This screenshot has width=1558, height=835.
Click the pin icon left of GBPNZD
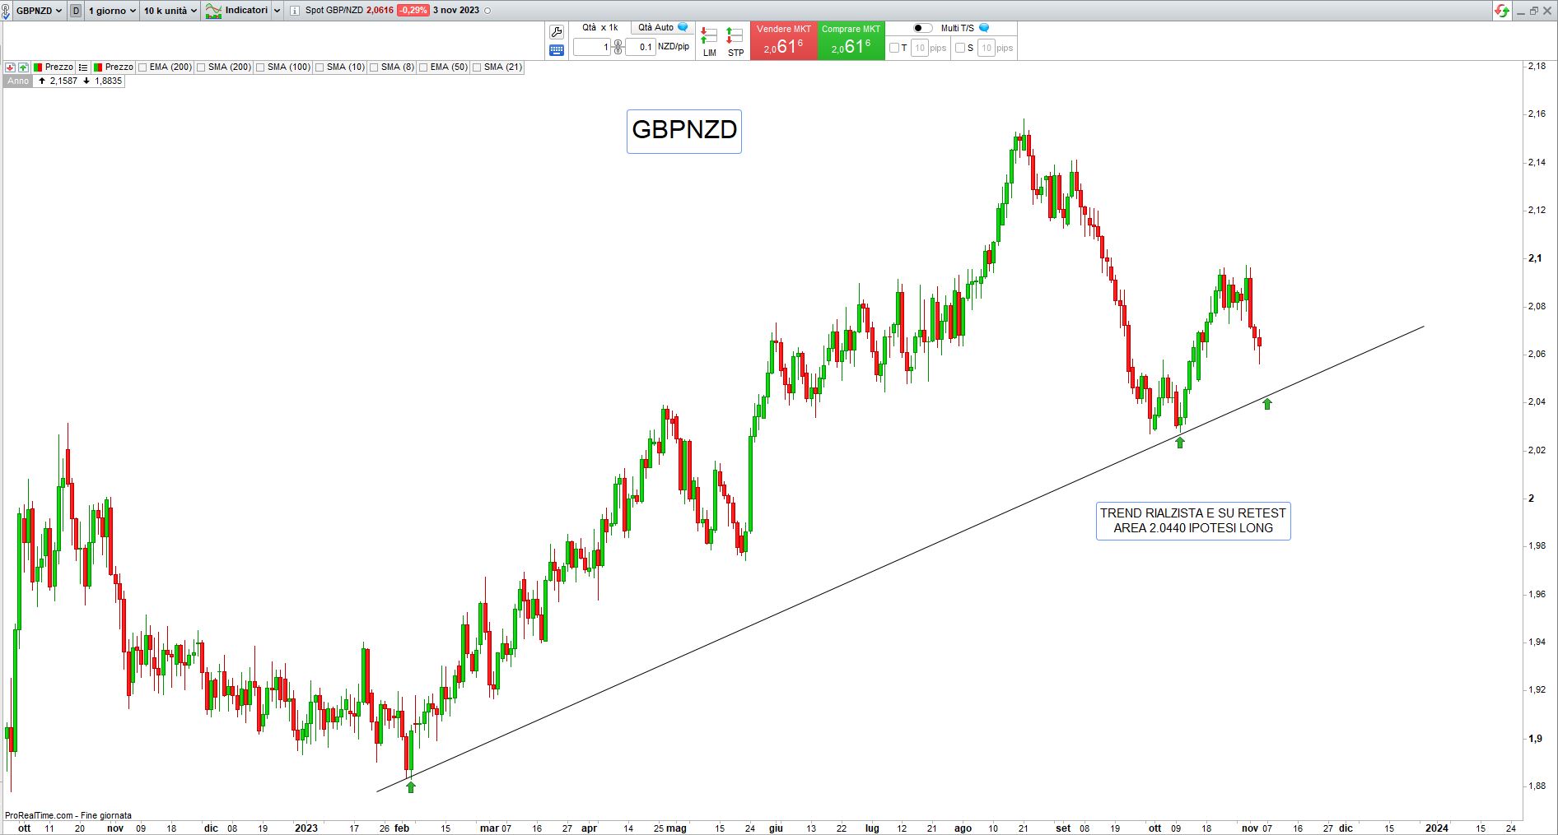[x=7, y=11]
